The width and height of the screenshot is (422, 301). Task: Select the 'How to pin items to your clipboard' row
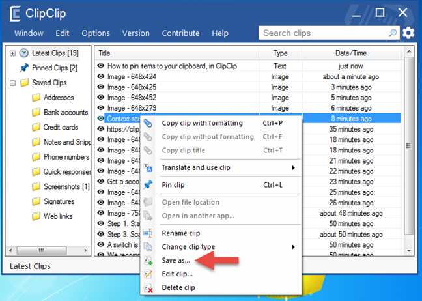pyautogui.click(x=247, y=66)
